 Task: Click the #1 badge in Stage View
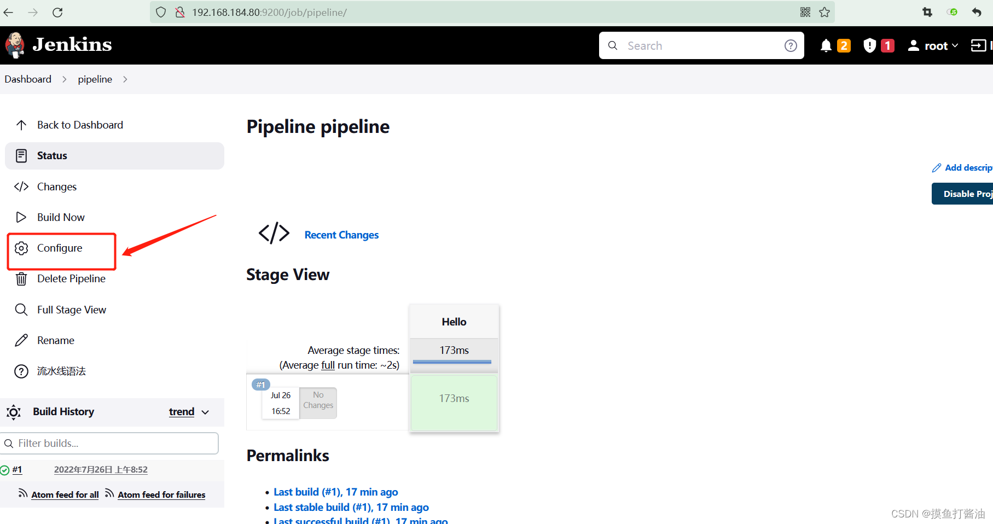tap(261, 385)
